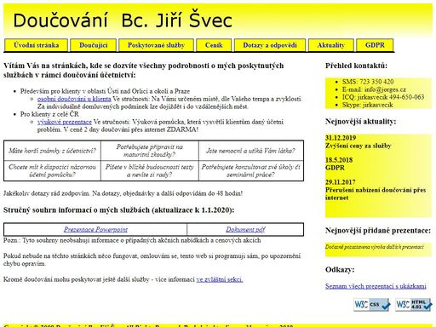The height and width of the screenshot is (327, 436).
Task: Select the Ceník tab
Action: [x=214, y=45]
